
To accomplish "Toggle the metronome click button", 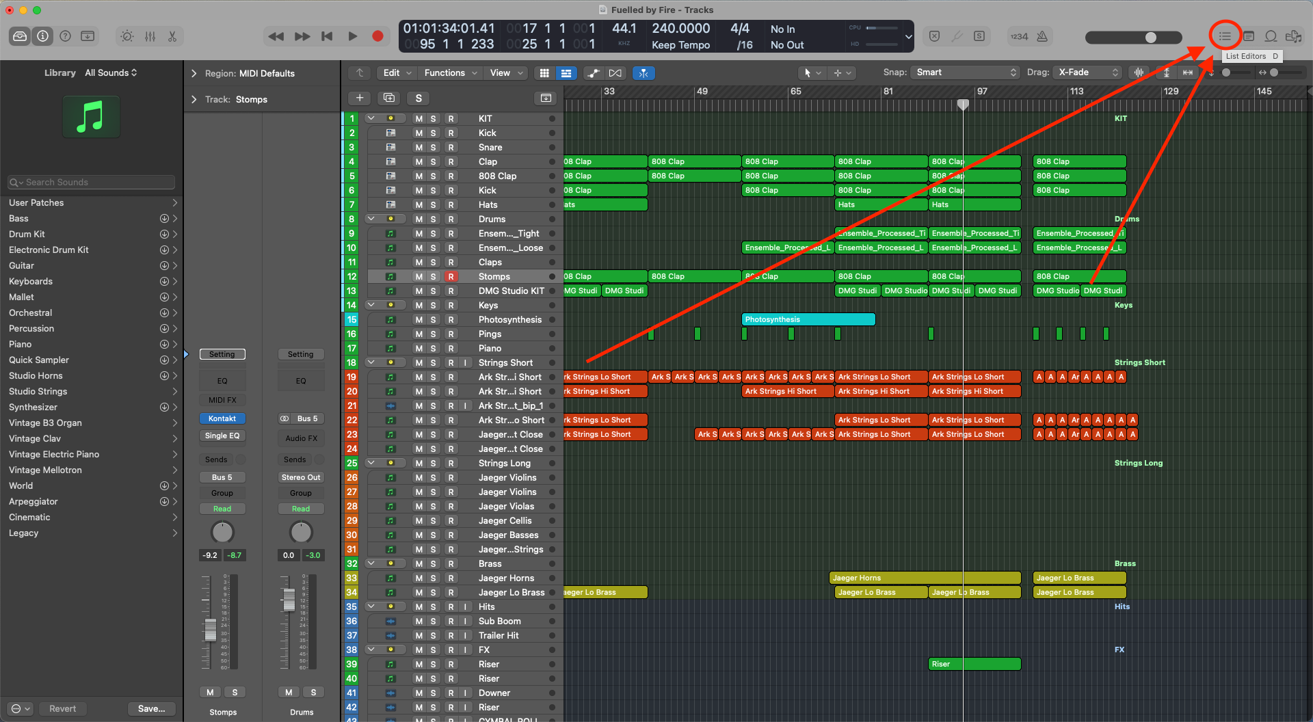I will (1042, 36).
